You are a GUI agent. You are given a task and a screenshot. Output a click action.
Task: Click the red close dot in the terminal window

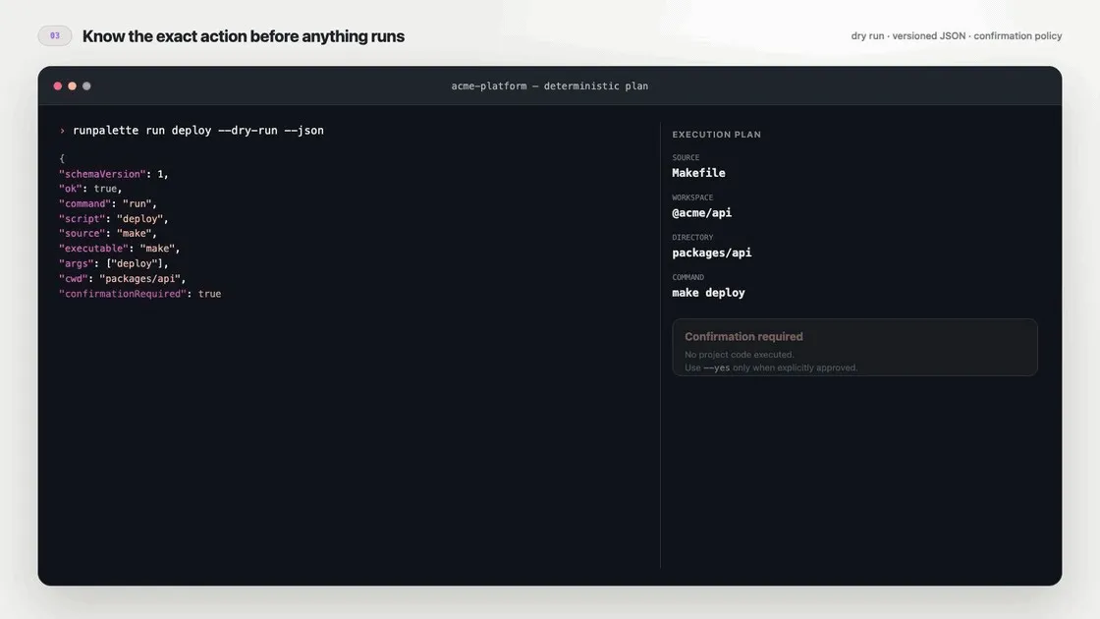[x=58, y=86]
